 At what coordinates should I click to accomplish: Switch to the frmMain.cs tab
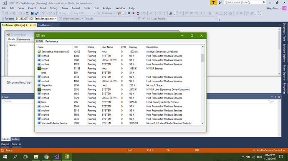tap(44, 25)
